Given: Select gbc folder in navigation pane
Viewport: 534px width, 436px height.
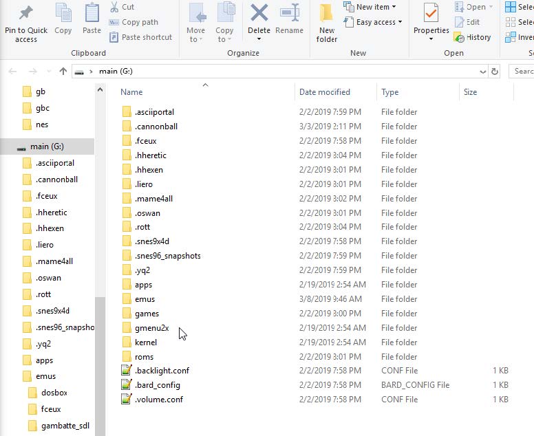Looking at the screenshot, I should coord(43,108).
